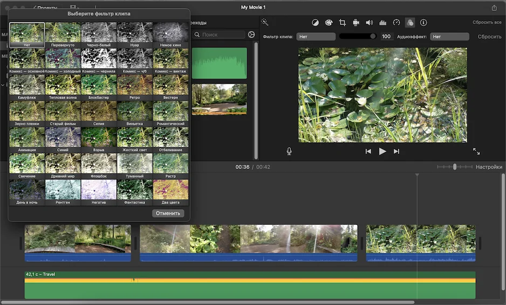
Task: Expand the timeline 'Настройки' menu
Action: [489, 167]
